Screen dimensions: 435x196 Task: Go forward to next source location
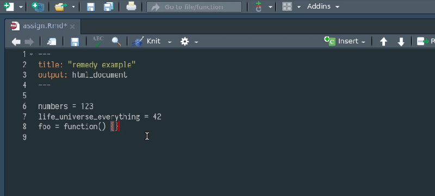[29, 42]
